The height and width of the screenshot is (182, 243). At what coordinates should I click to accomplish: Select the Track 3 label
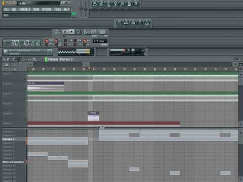8,94
